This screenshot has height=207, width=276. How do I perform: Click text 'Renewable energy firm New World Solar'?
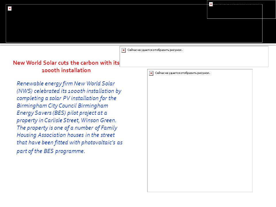[x=66, y=83]
